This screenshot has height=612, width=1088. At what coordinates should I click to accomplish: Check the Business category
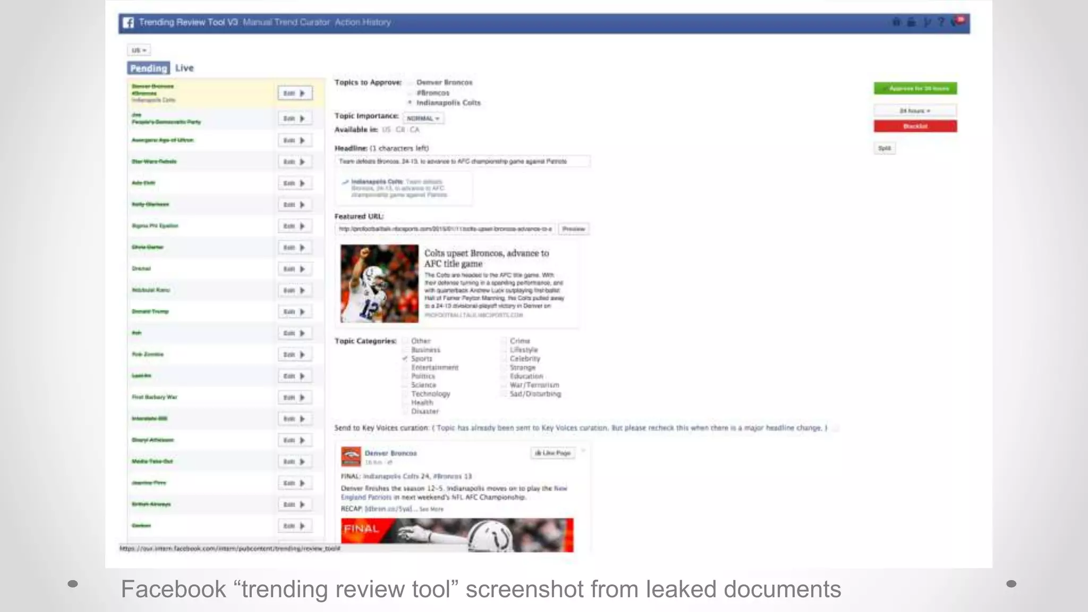pyautogui.click(x=405, y=350)
